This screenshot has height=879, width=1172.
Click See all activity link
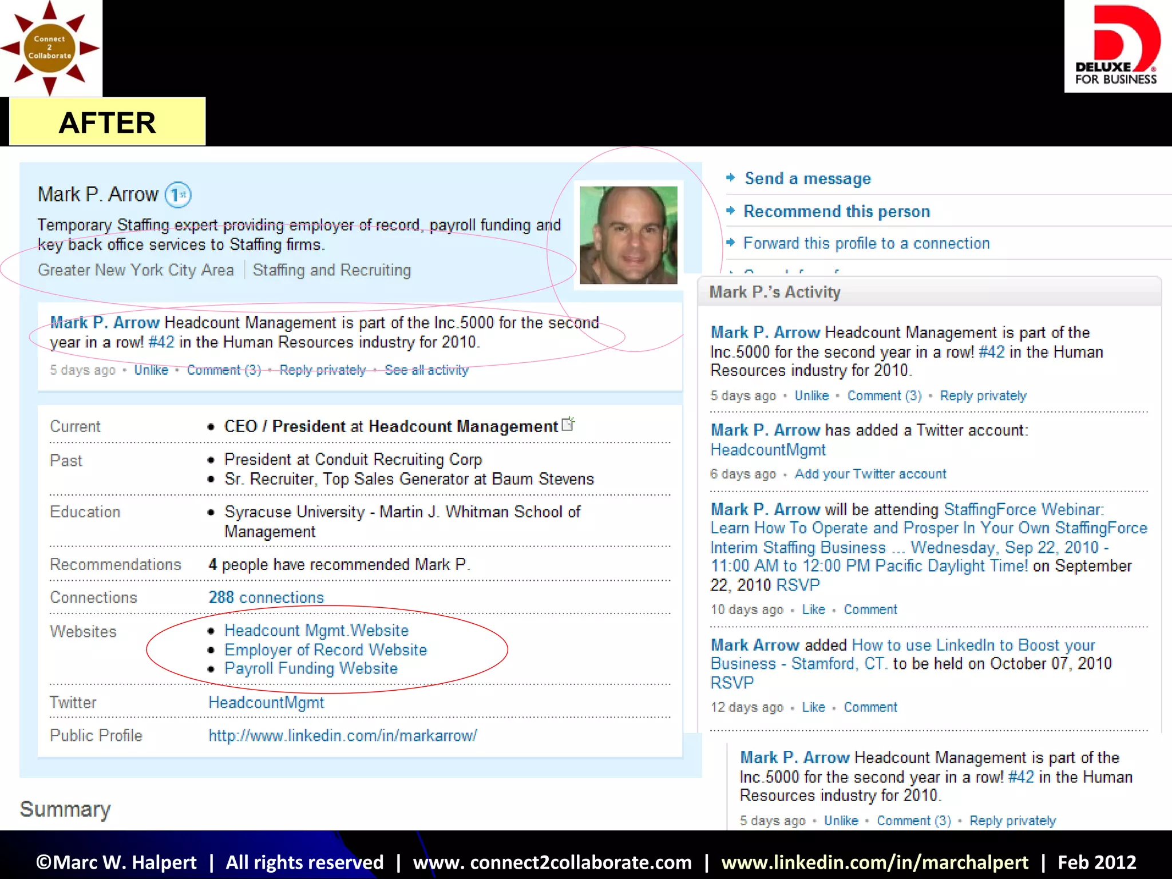[426, 370]
